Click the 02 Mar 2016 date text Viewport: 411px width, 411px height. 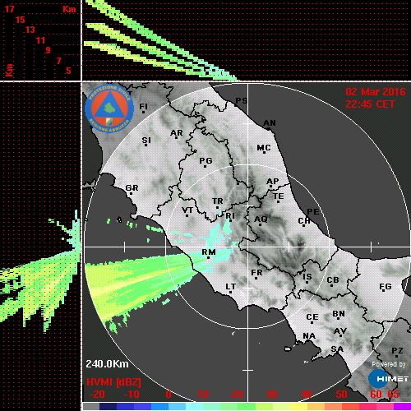(x=376, y=92)
